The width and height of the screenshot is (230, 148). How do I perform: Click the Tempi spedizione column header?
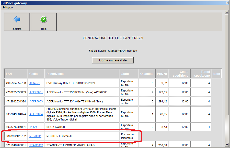201,74
